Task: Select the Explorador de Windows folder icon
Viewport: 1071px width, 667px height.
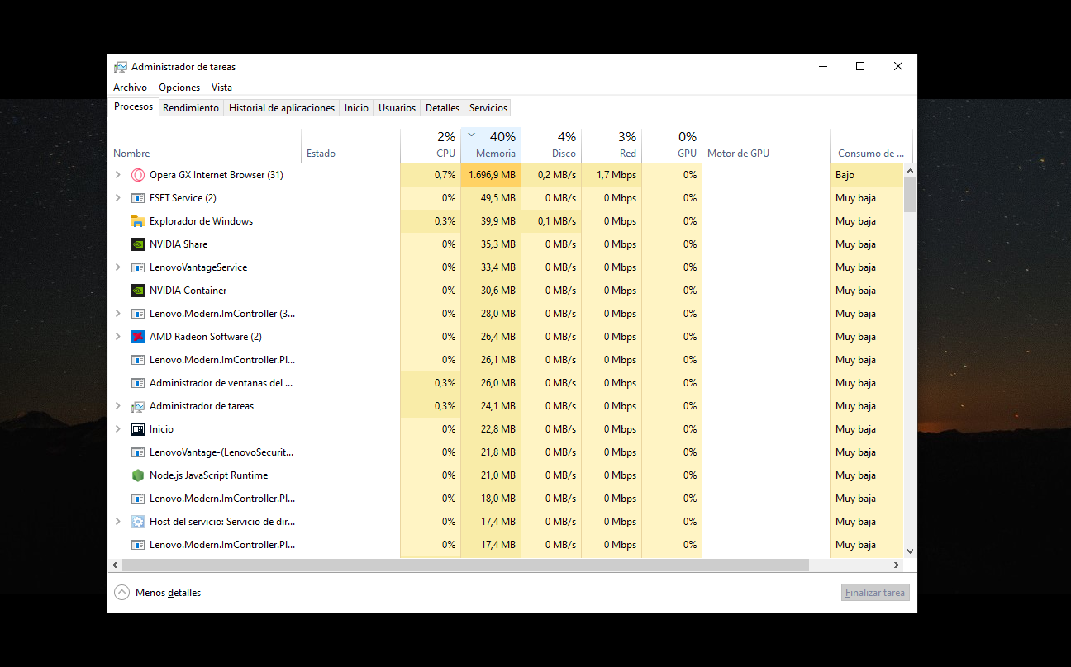Action: (x=138, y=221)
